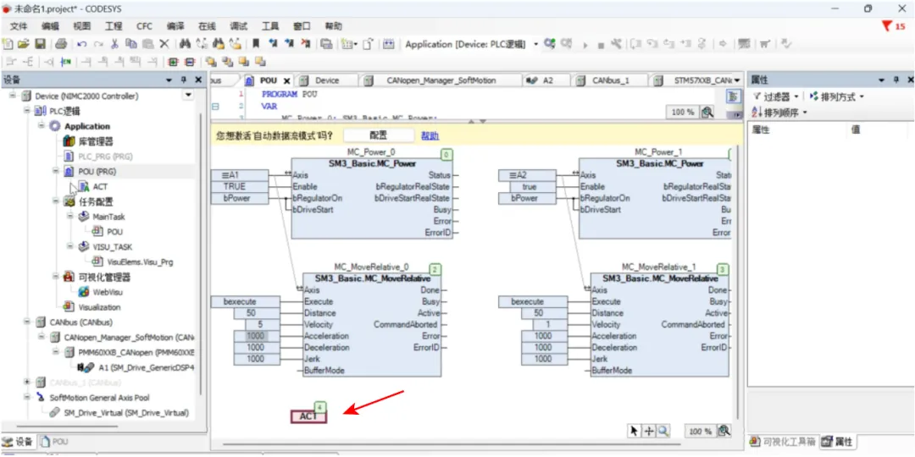Toggle the bookmark icon in toolbar

pos(256,44)
